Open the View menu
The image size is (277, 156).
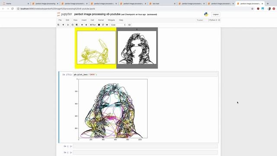(x=75, y=20)
